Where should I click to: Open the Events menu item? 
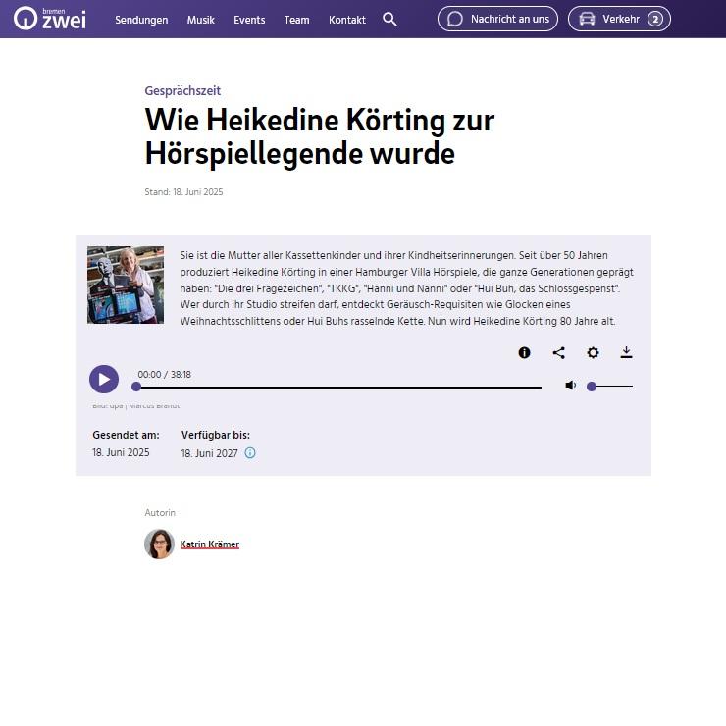pyautogui.click(x=249, y=20)
